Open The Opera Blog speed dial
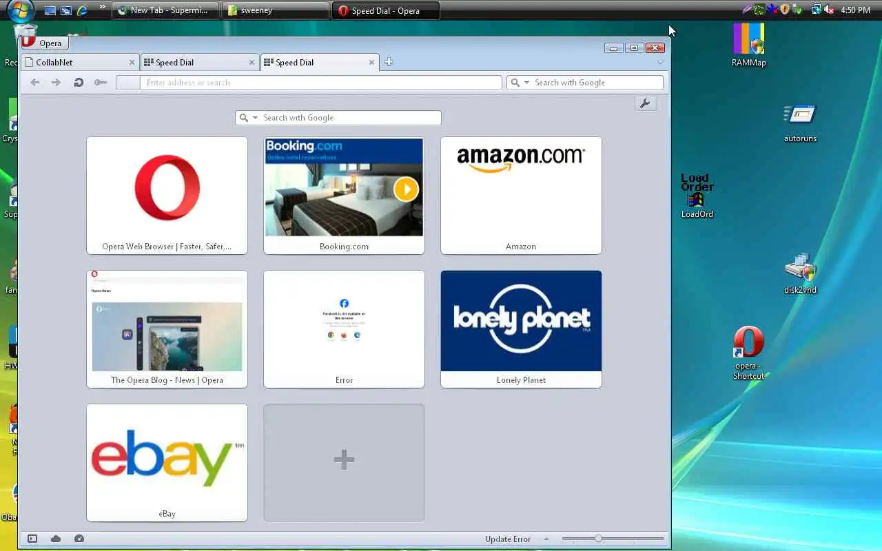The image size is (882, 551). 167,329
